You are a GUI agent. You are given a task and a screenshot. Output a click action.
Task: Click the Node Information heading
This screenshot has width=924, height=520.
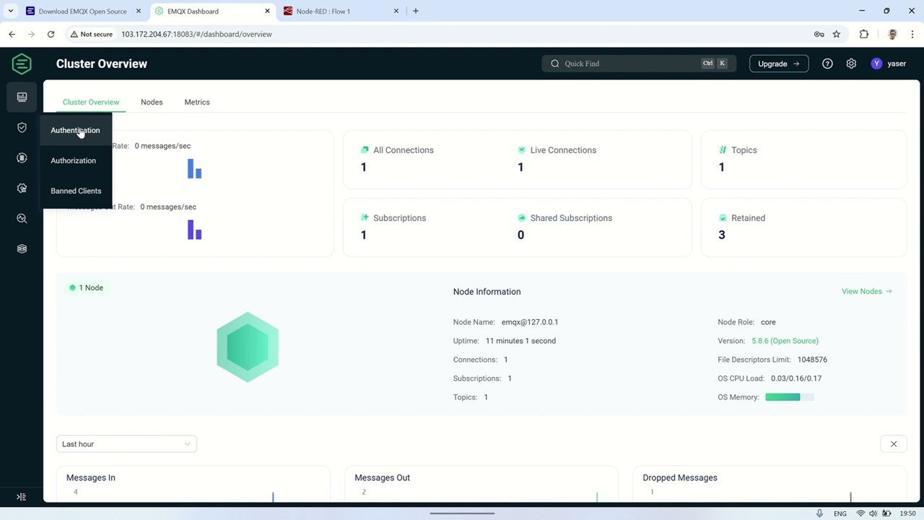click(487, 292)
